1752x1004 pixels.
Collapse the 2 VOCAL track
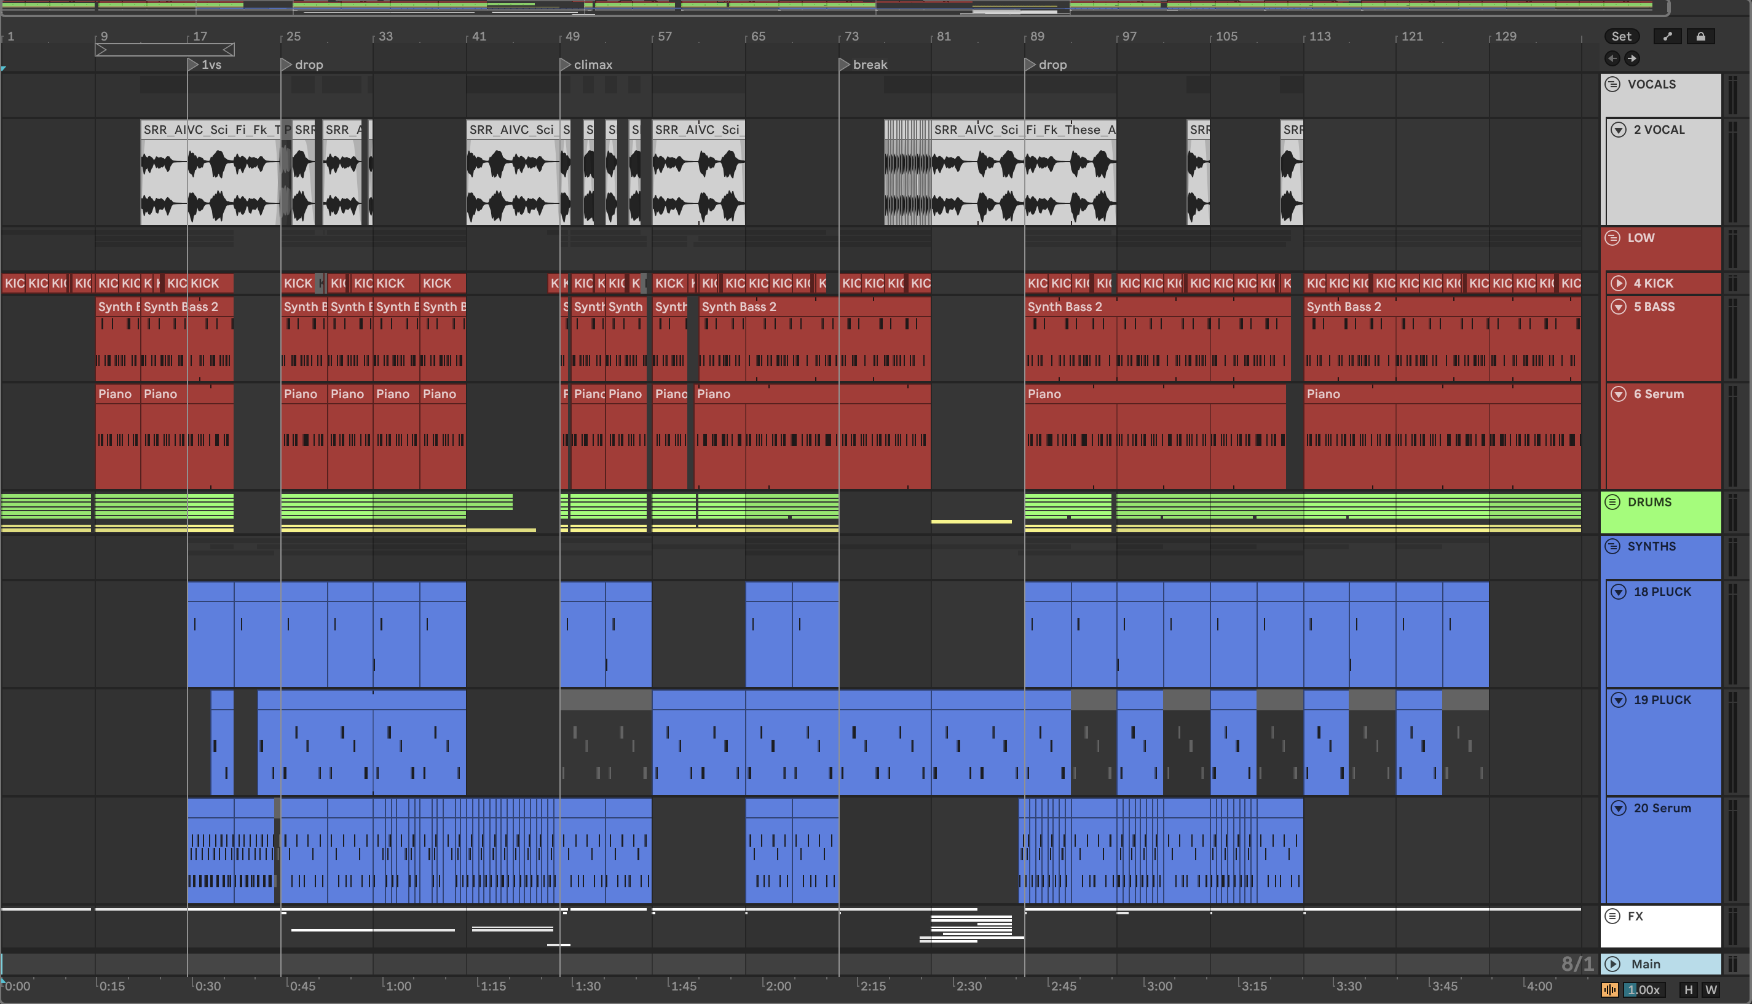pyautogui.click(x=1618, y=130)
